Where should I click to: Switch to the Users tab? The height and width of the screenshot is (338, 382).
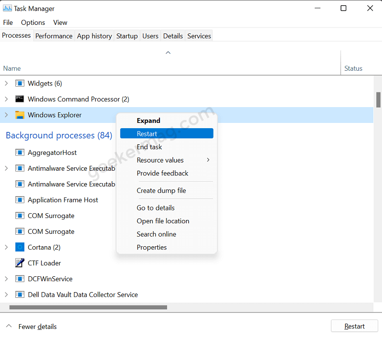click(x=150, y=36)
